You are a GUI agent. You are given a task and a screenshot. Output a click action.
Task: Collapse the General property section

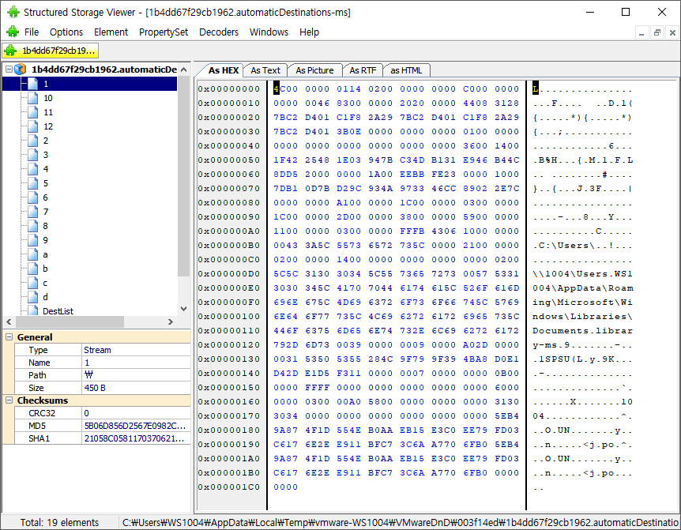pyautogui.click(x=9, y=336)
